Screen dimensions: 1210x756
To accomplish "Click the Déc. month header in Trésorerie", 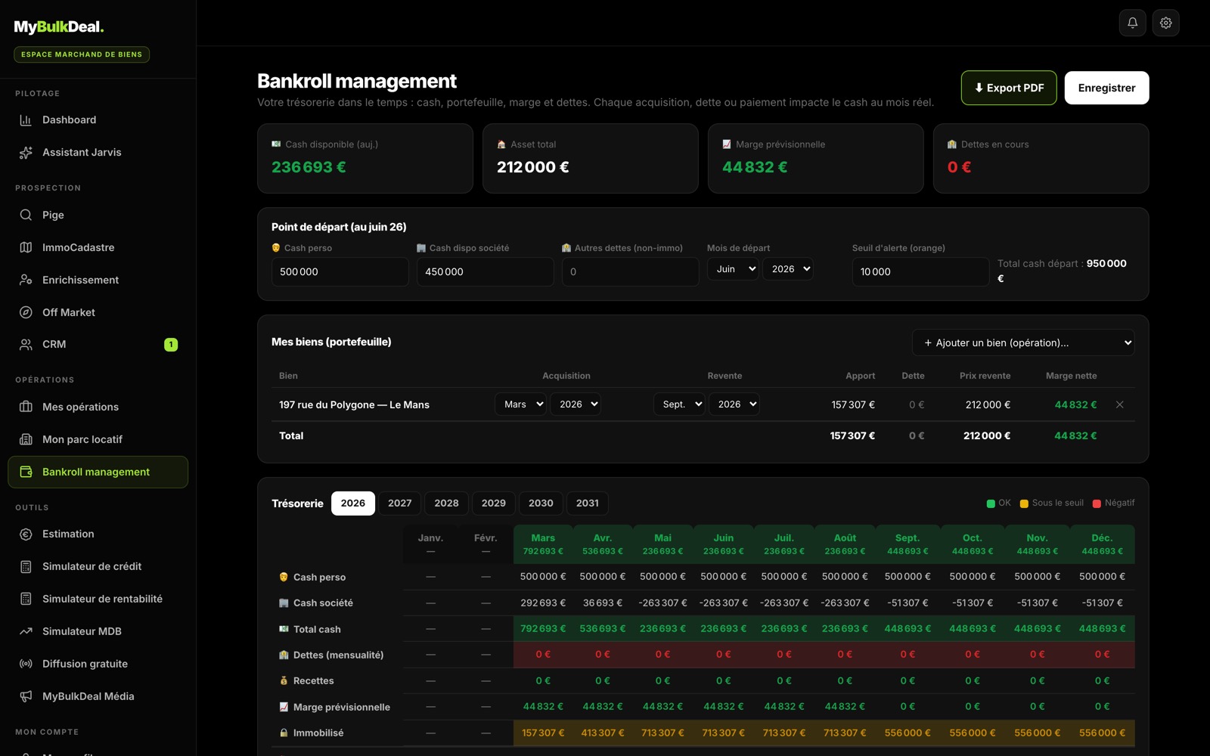I will click(1102, 544).
